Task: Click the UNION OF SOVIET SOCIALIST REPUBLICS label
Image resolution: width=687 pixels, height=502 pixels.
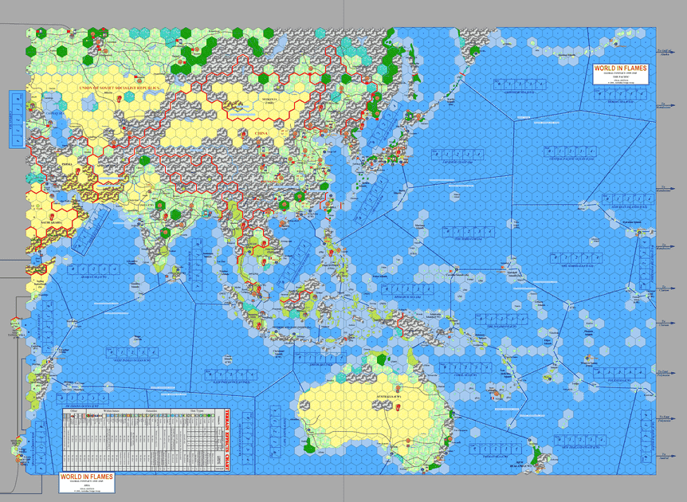Action: 118,88
